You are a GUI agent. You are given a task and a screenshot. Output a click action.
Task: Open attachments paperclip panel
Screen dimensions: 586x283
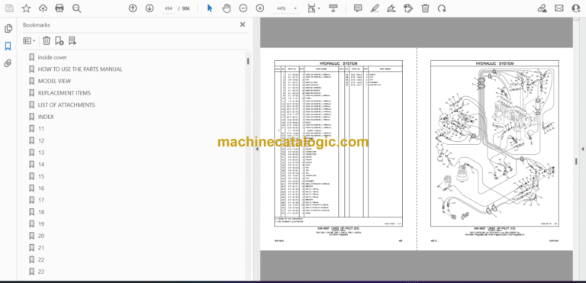pos(8,63)
